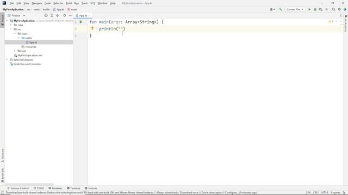Viewport: 348px width, 195px height.
Task: Run main using the gutter play icon
Action: [x=81, y=22]
